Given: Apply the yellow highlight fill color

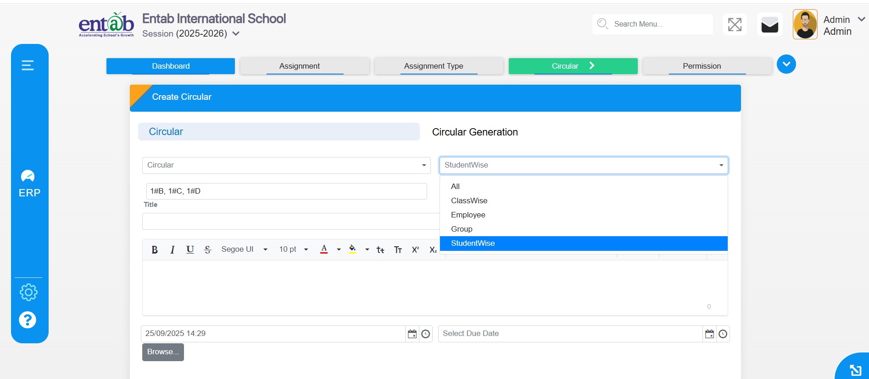Looking at the screenshot, I should click(352, 249).
